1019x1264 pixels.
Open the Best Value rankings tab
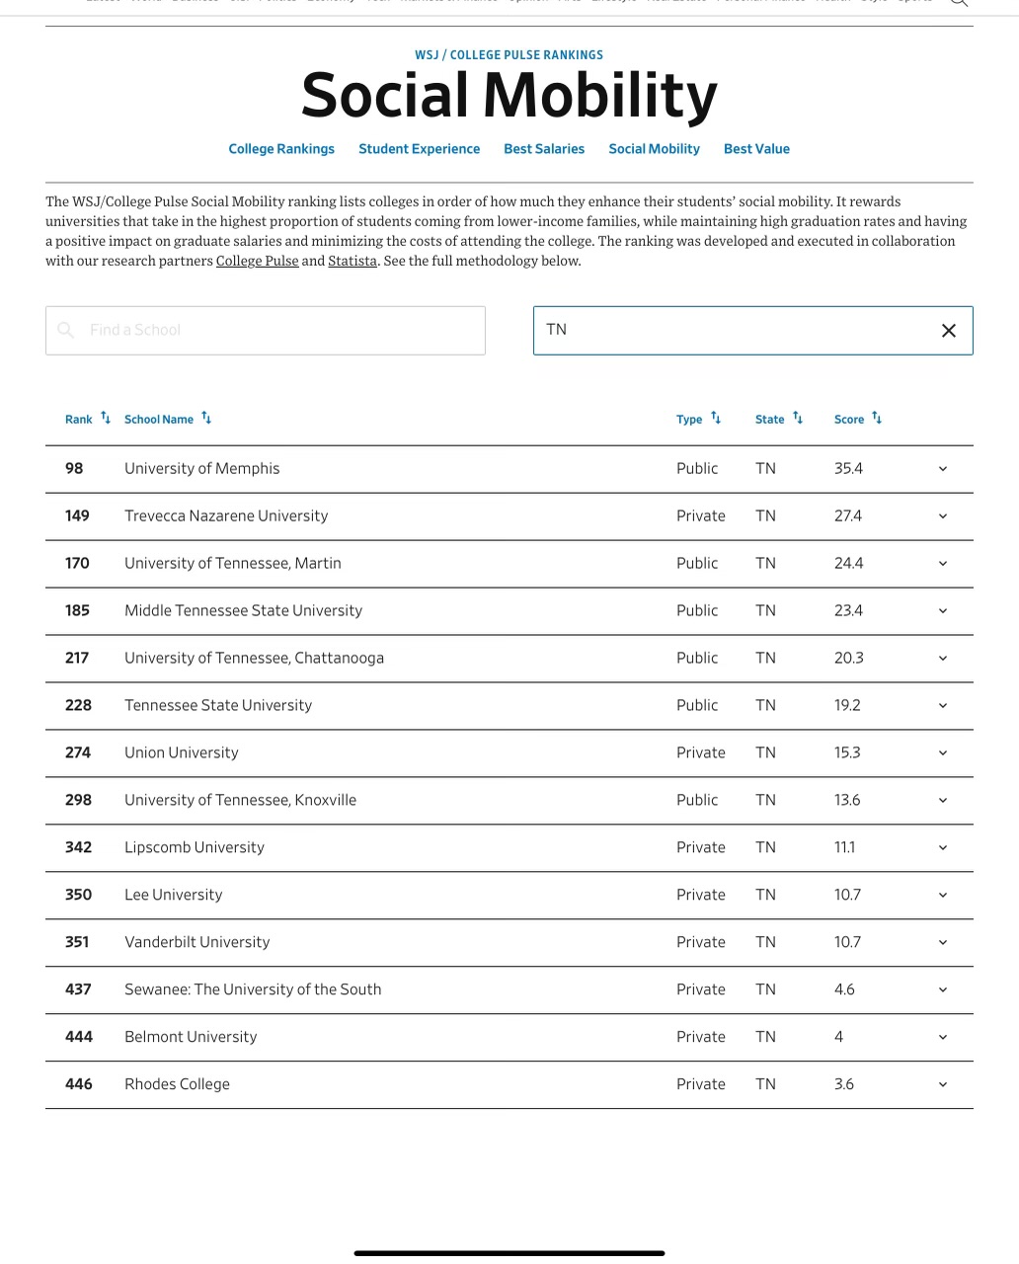point(756,149)
